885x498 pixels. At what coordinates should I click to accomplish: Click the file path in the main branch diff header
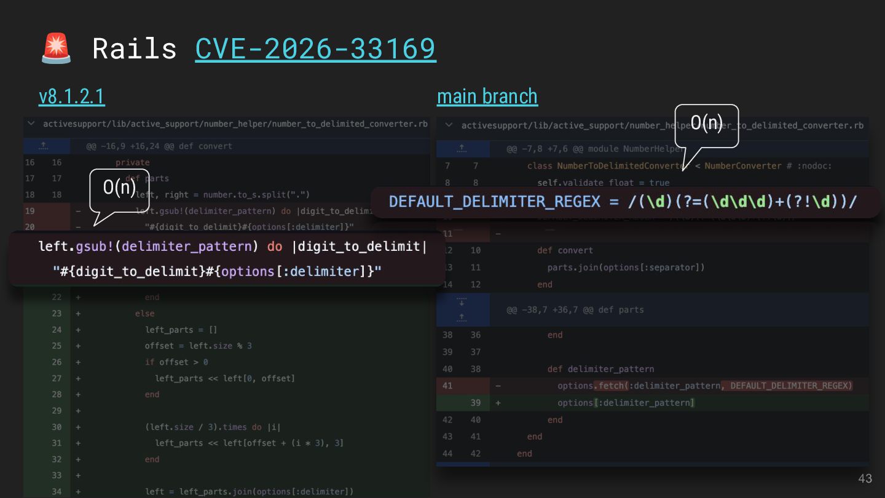point(663,125)
